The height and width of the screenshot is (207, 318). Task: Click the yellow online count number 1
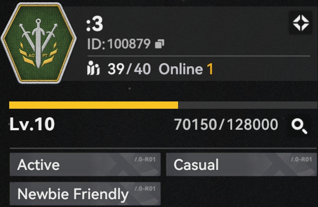click(x=210, y=69)
